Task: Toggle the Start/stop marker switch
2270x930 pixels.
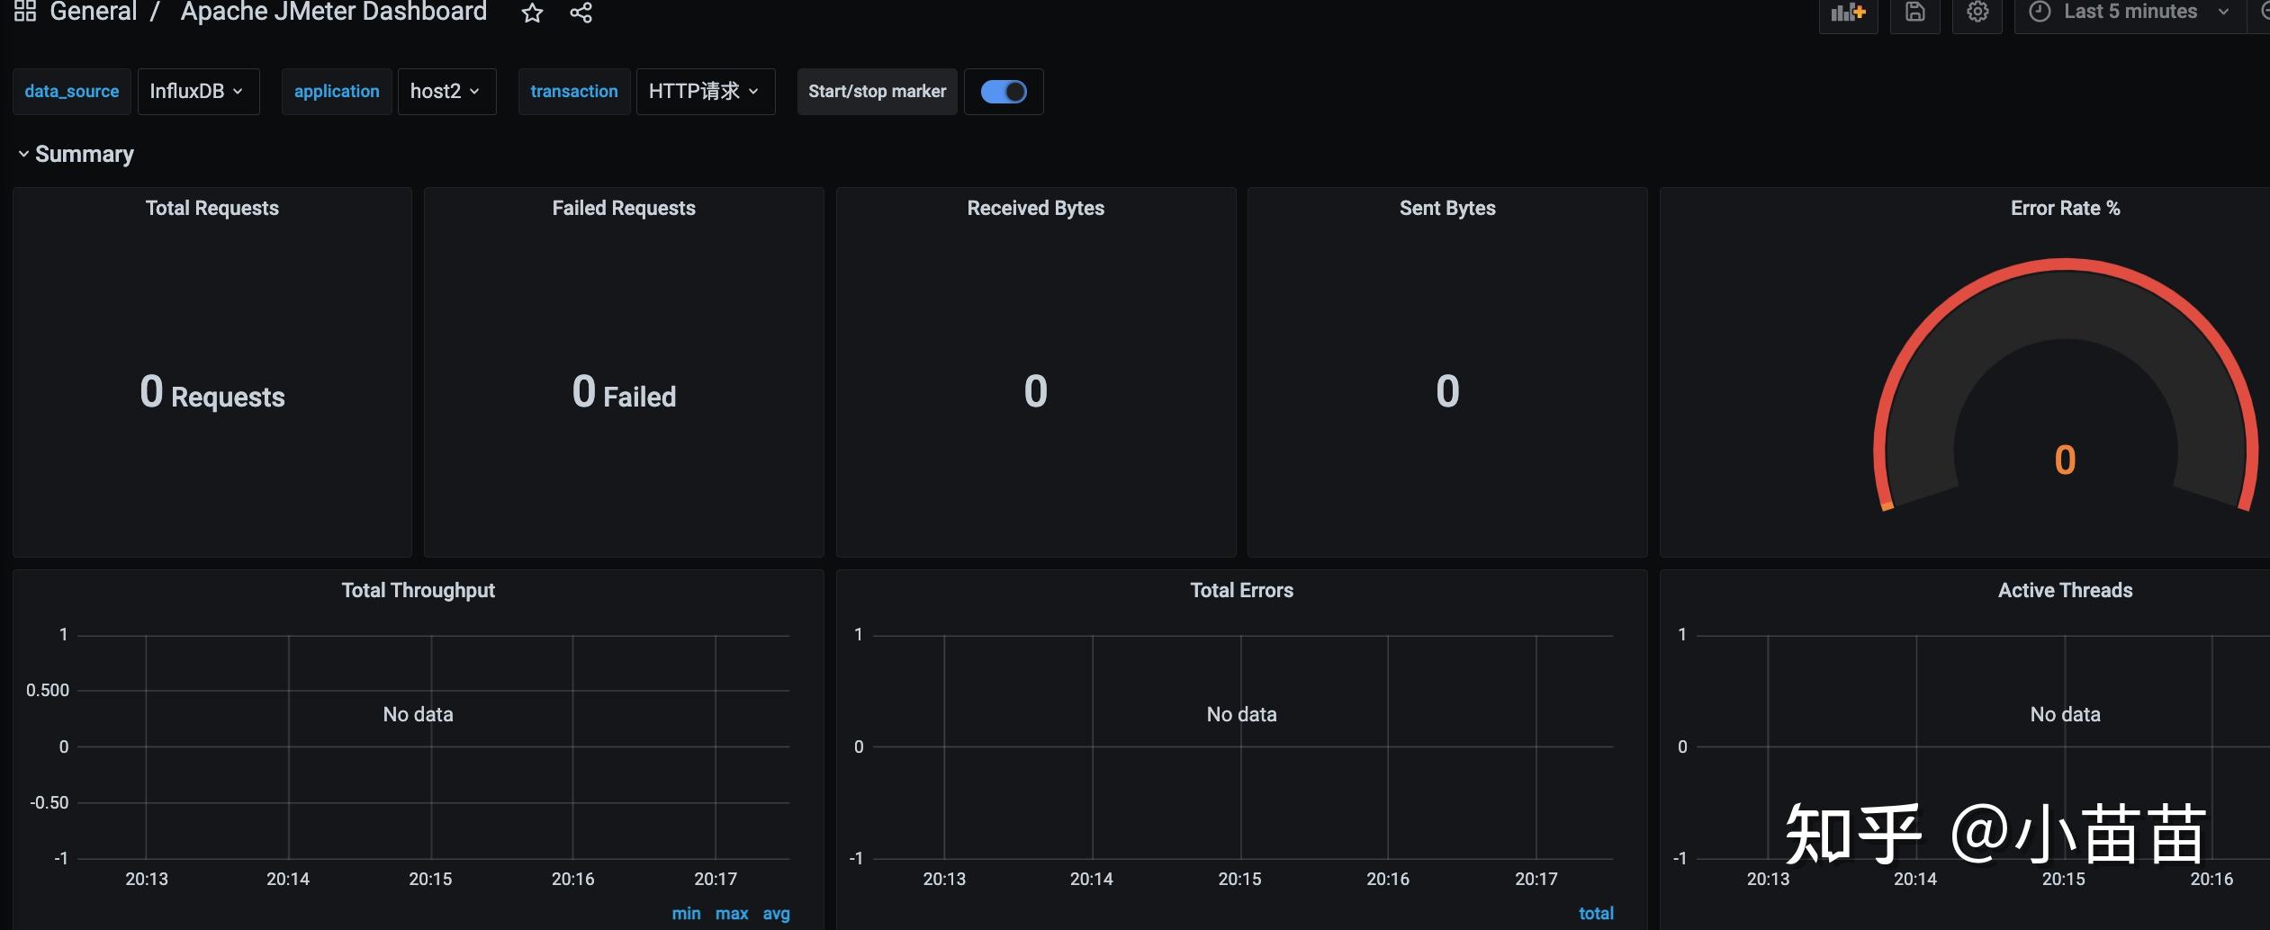Action: (1004, 92)
